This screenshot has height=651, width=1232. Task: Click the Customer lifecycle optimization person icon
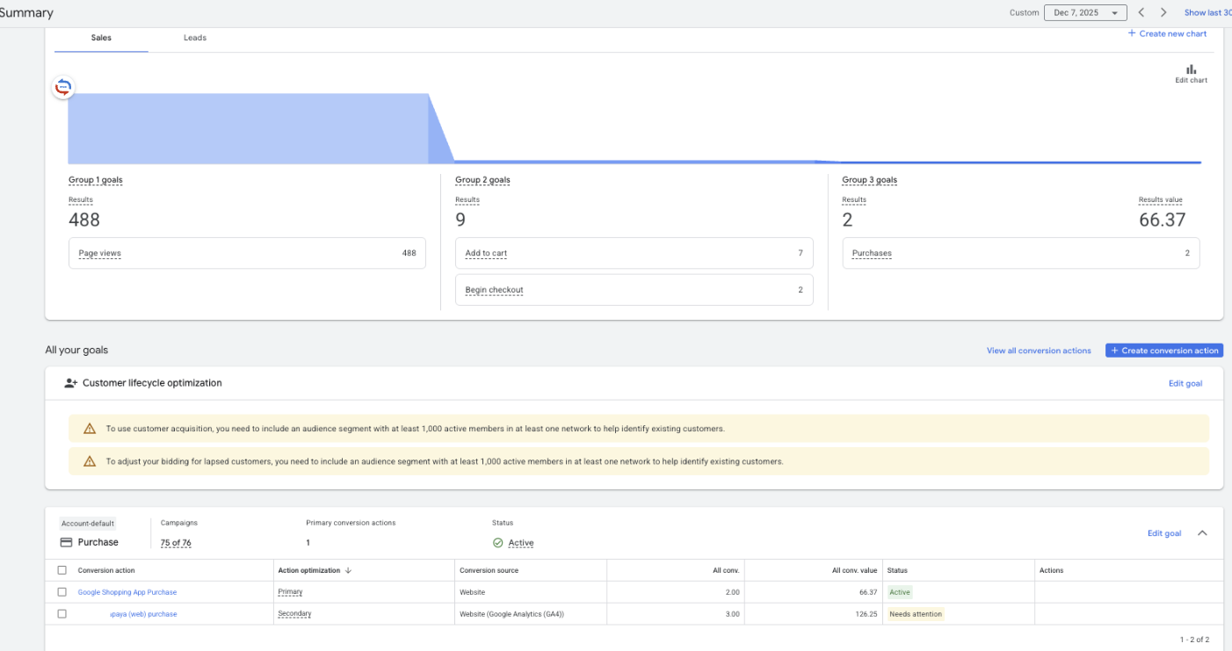[x=71, y=383]
